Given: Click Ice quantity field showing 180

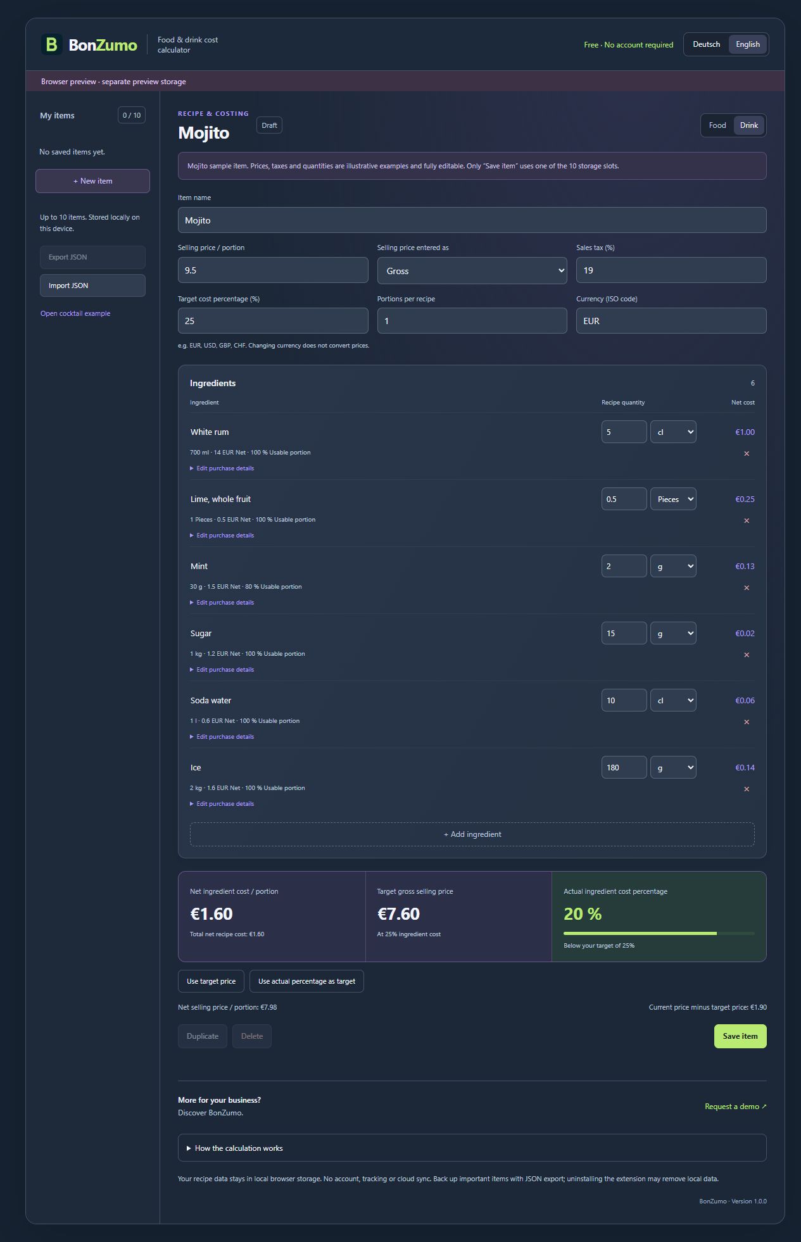Looking at the screenshot, I should (624, 767).
